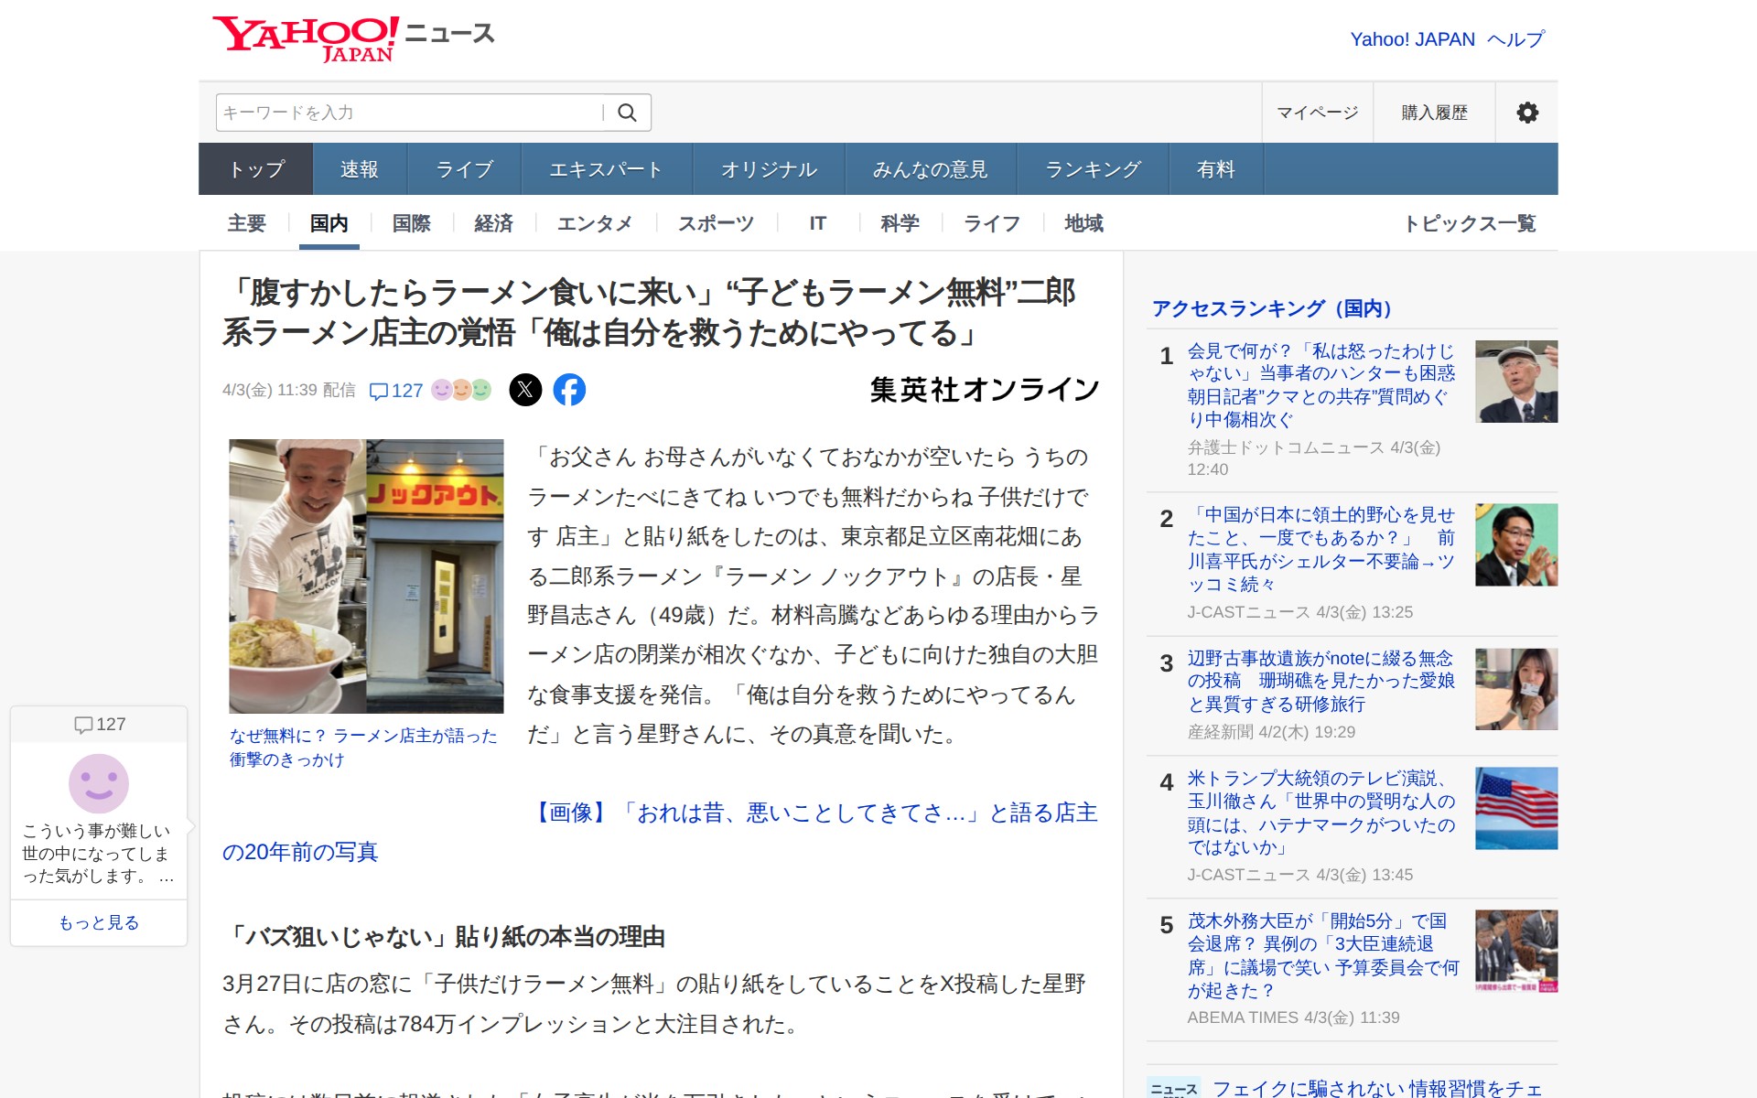Screen dimensions: 1757x1098
Task: Select the 速報 navigation tab
Action: [359, 169]
